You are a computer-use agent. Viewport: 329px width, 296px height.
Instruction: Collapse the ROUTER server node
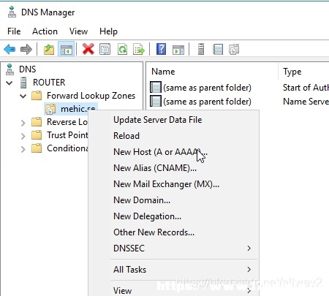[x=10, y=83]
